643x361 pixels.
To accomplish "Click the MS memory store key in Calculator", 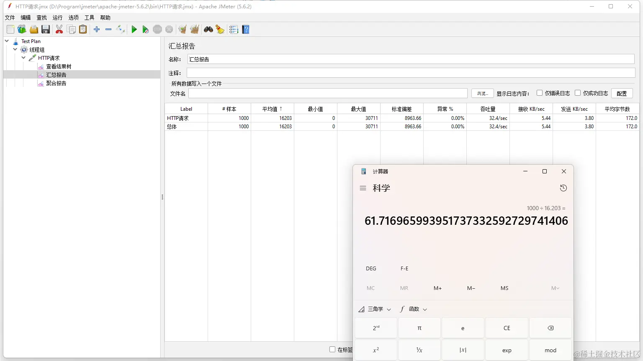I will pyautogui.click(x=504, y=288).
